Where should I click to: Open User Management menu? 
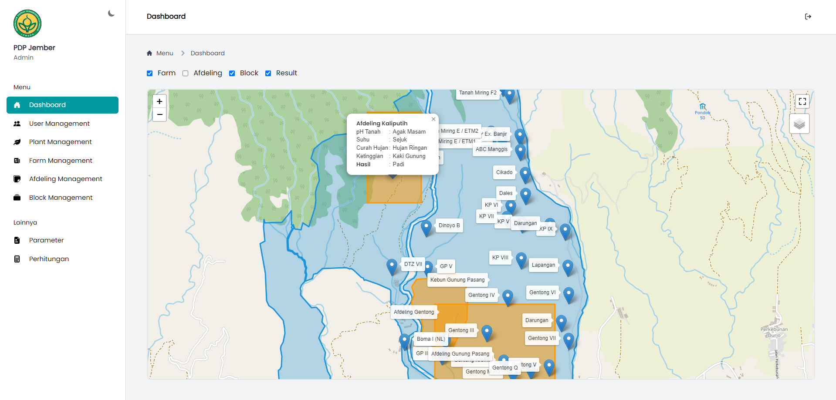click(x=59, y=124)
